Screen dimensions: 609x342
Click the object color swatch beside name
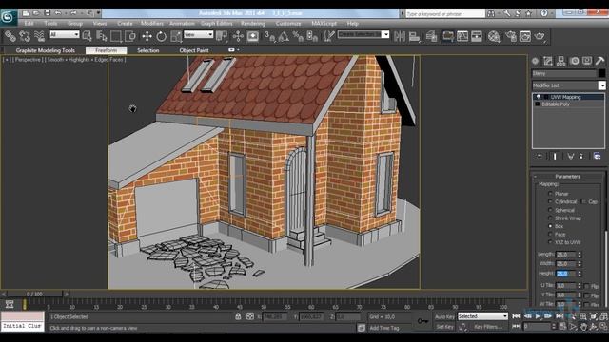601,73
